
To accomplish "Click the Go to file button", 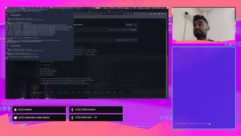I will 129,25.
